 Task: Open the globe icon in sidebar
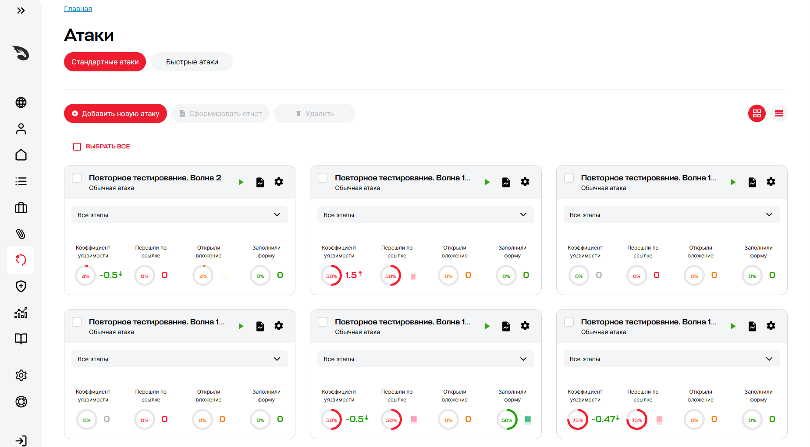click(x=21, y=102)
